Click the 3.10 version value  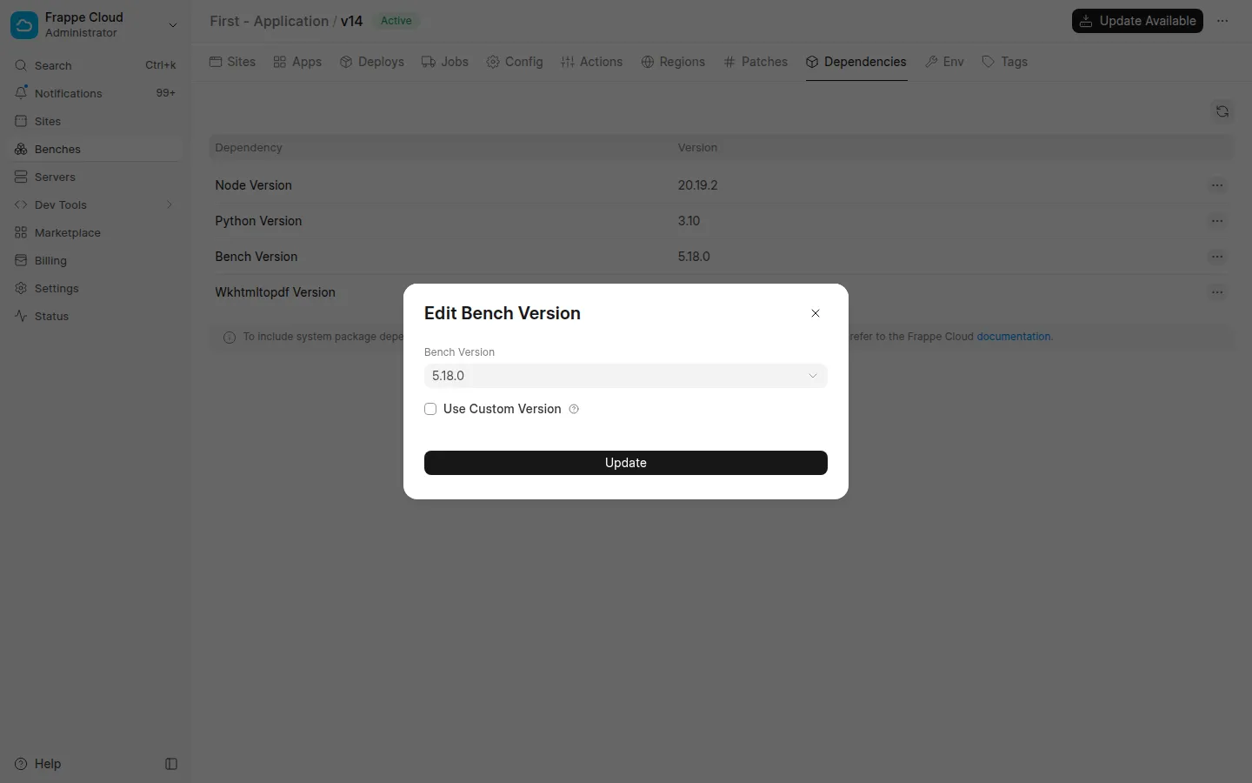click(x=689, y=221)
